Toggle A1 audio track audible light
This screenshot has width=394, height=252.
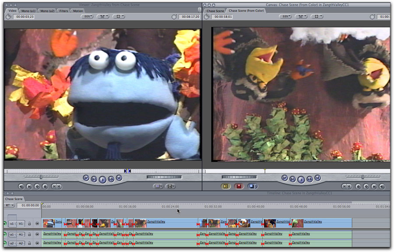(5, 234)
